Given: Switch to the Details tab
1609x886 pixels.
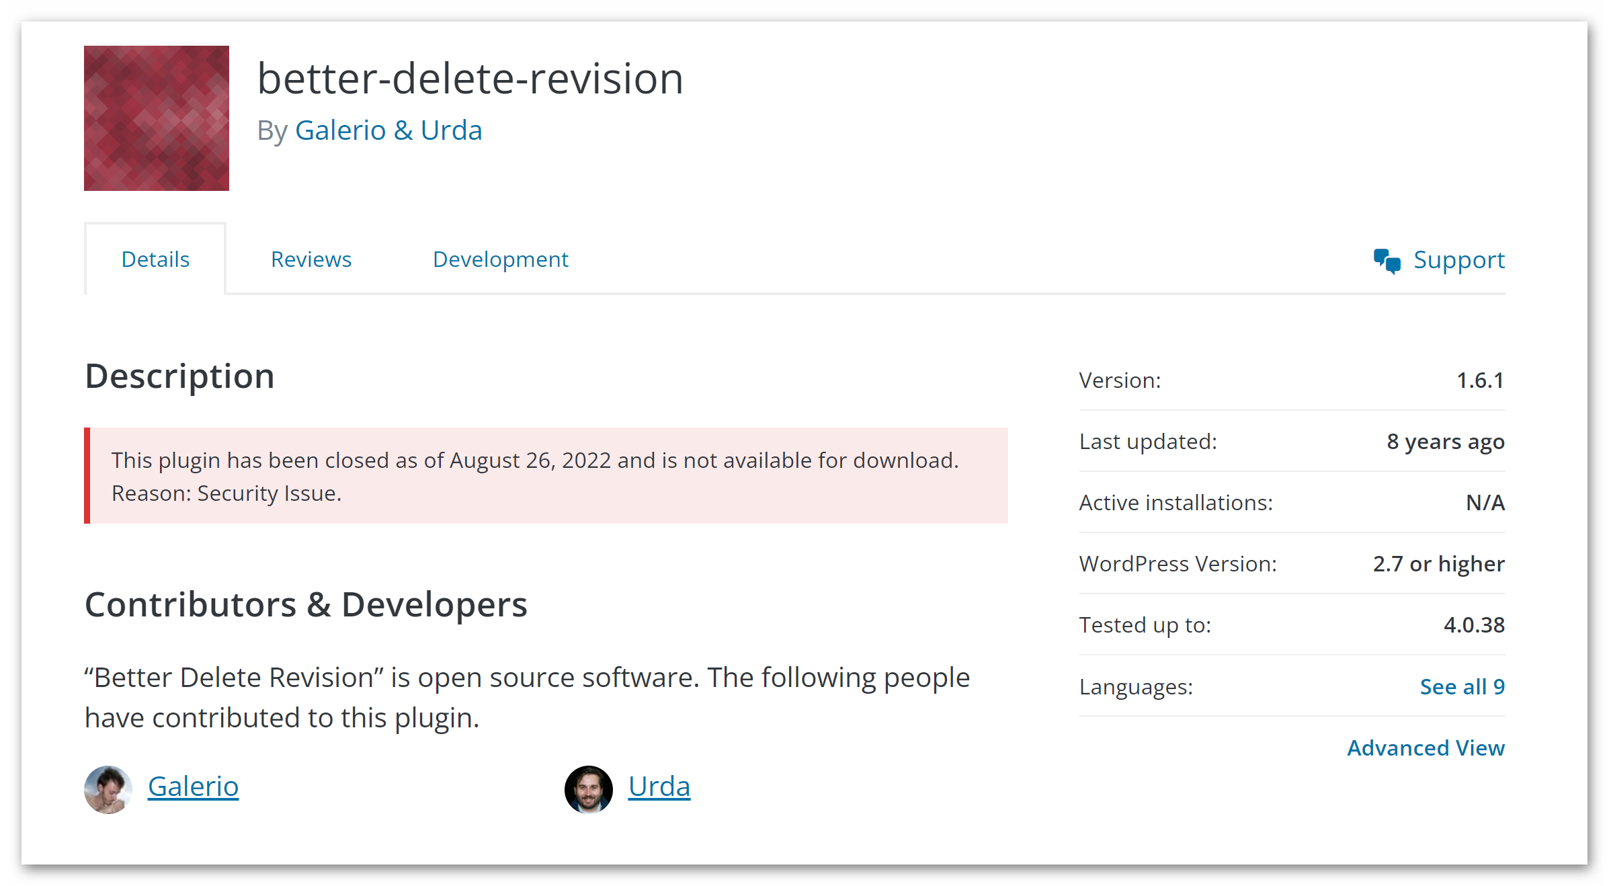Looking at the screenshot, I should [155, 259].
